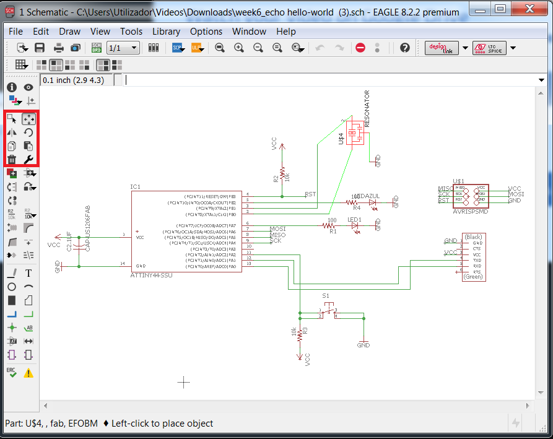Viewport: 553px width, 439px height.
Task: Select the Change wrench tool
Action: (x=28, y=159)
